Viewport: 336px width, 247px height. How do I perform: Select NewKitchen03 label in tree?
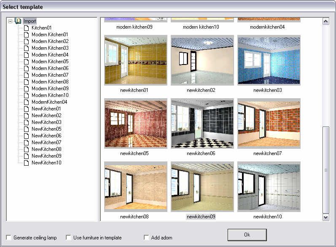(46, 122)
